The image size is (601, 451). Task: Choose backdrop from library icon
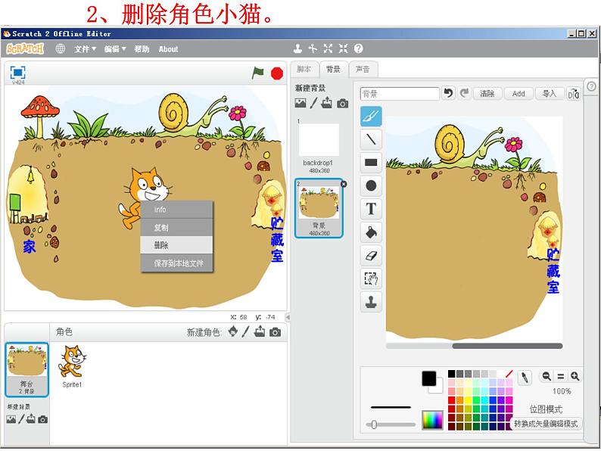(x=300, y=103)
